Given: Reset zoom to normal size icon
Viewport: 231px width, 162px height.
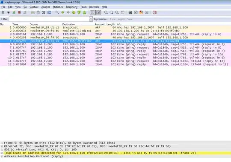Looking at the screenshot, I should tap(117, 12).
